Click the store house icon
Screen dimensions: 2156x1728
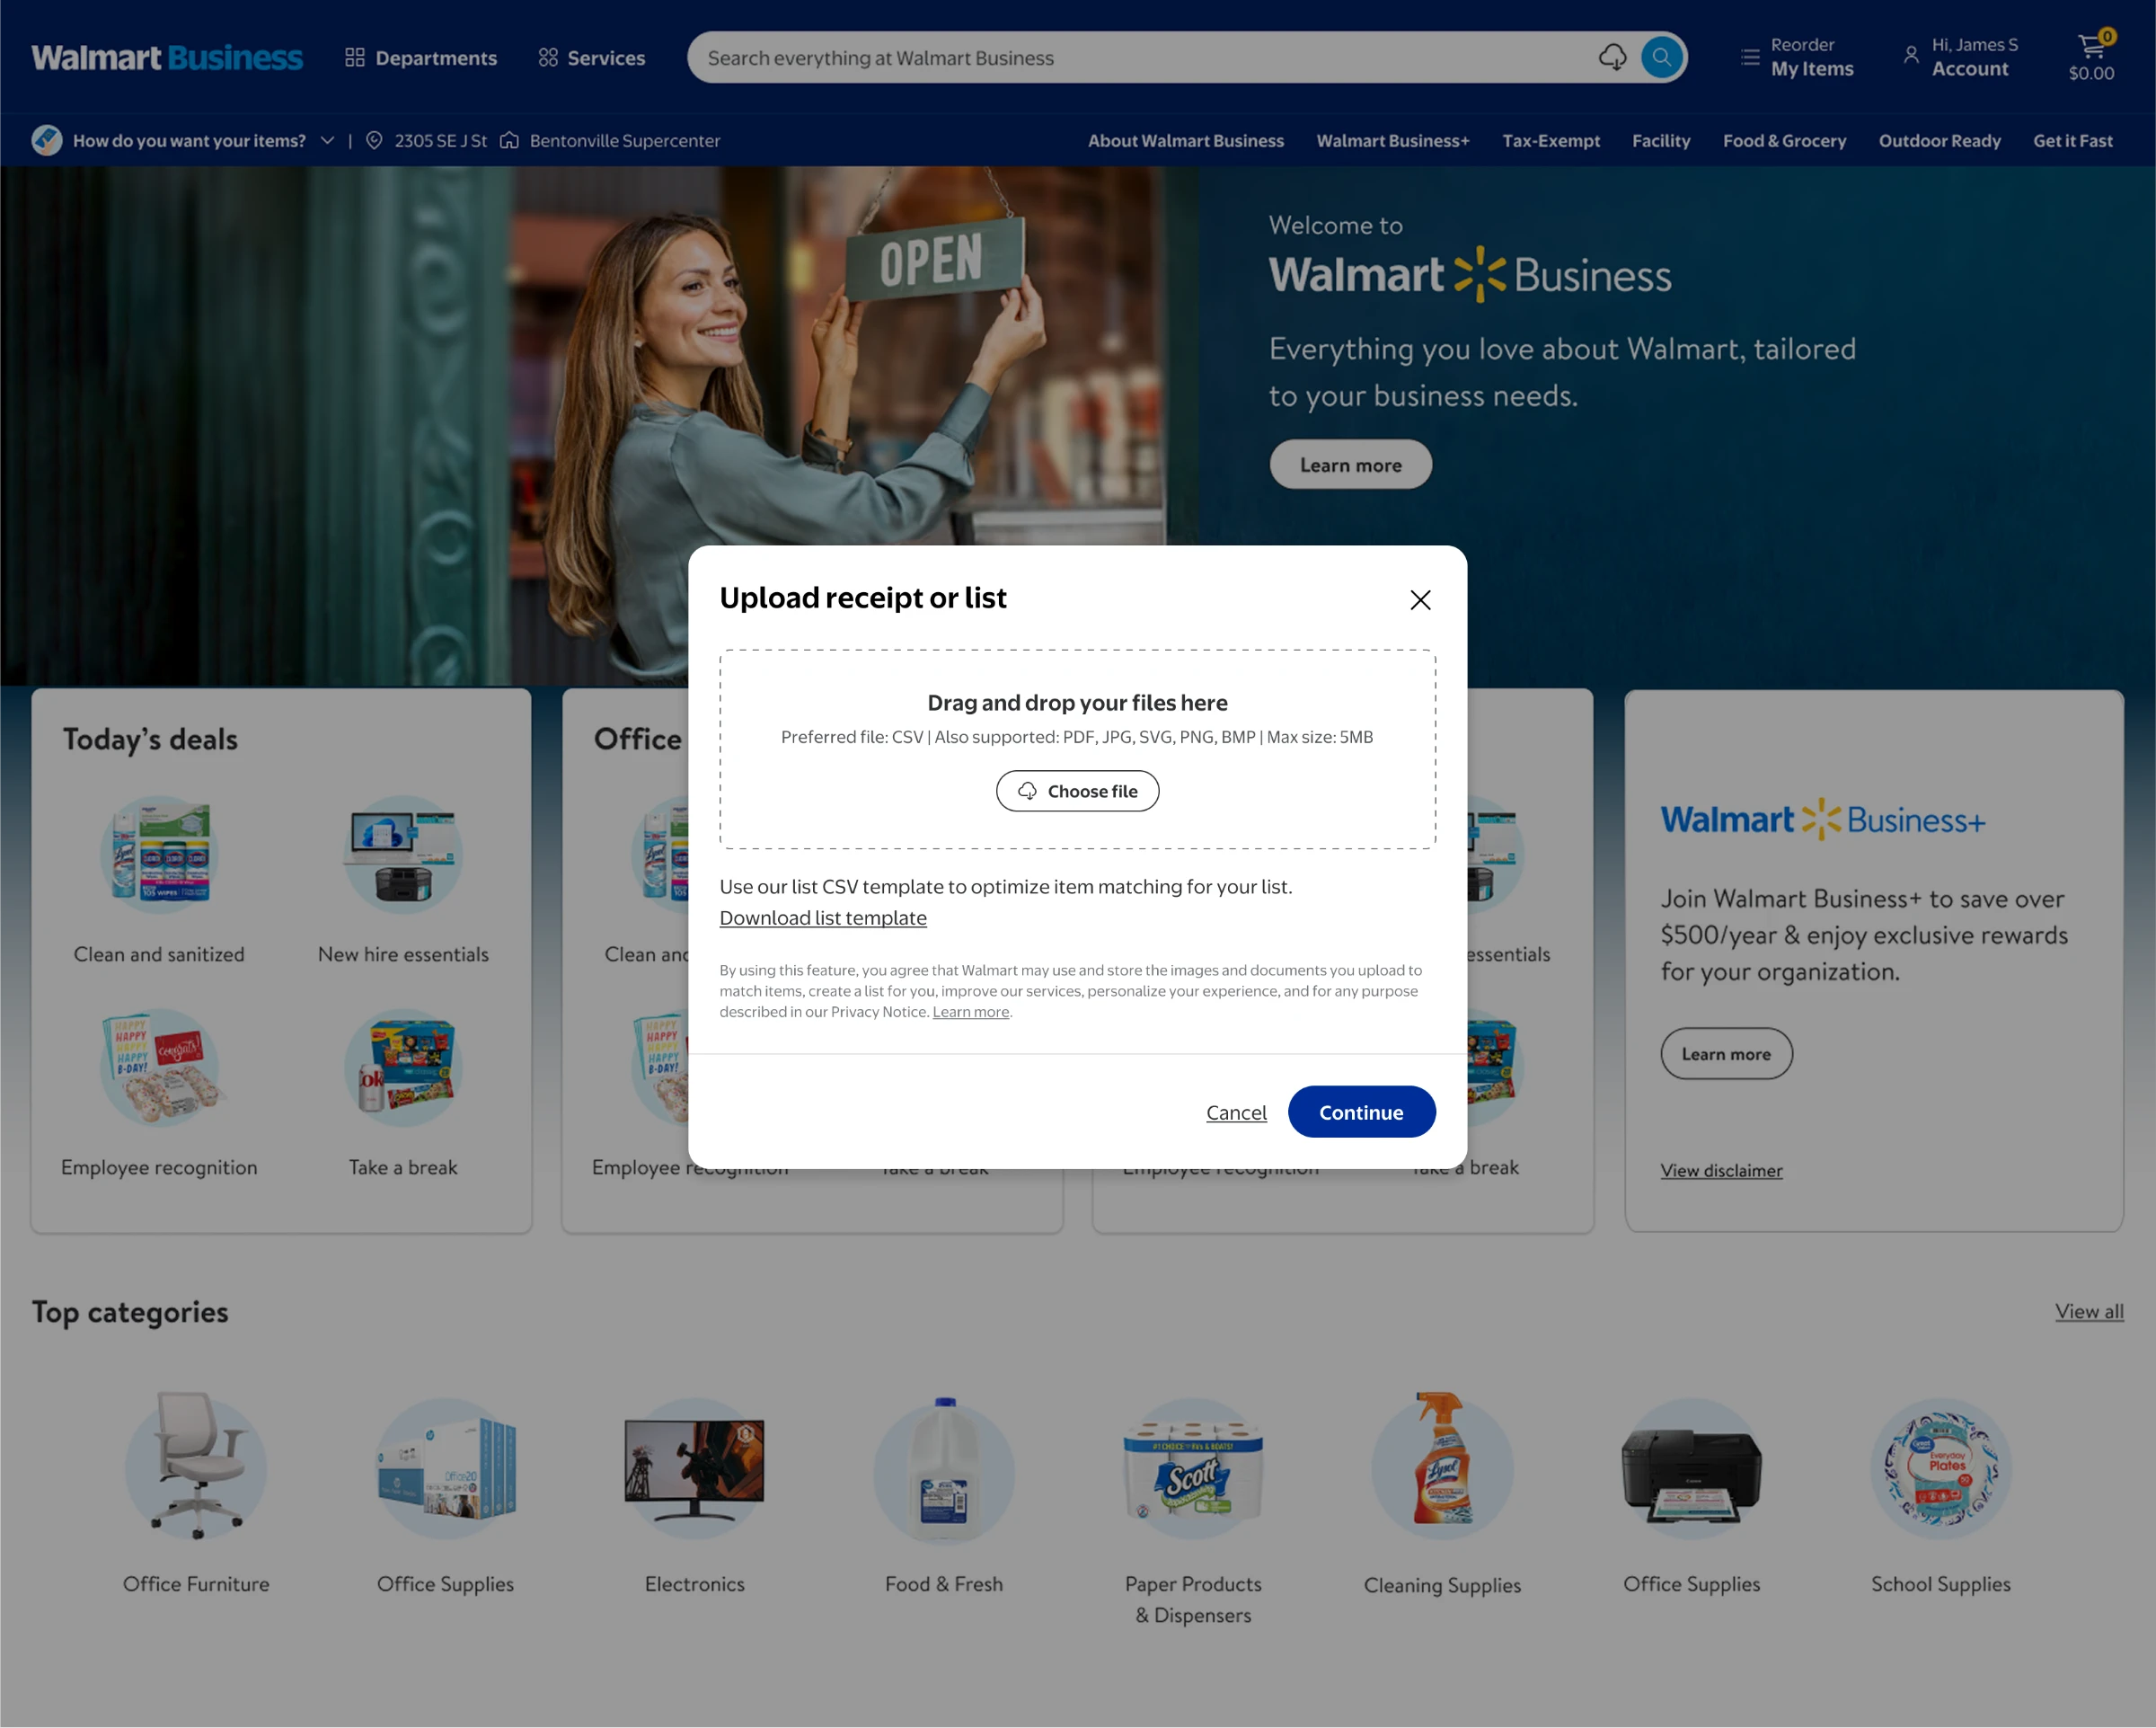pyautogui.click(x=509, y=140)
